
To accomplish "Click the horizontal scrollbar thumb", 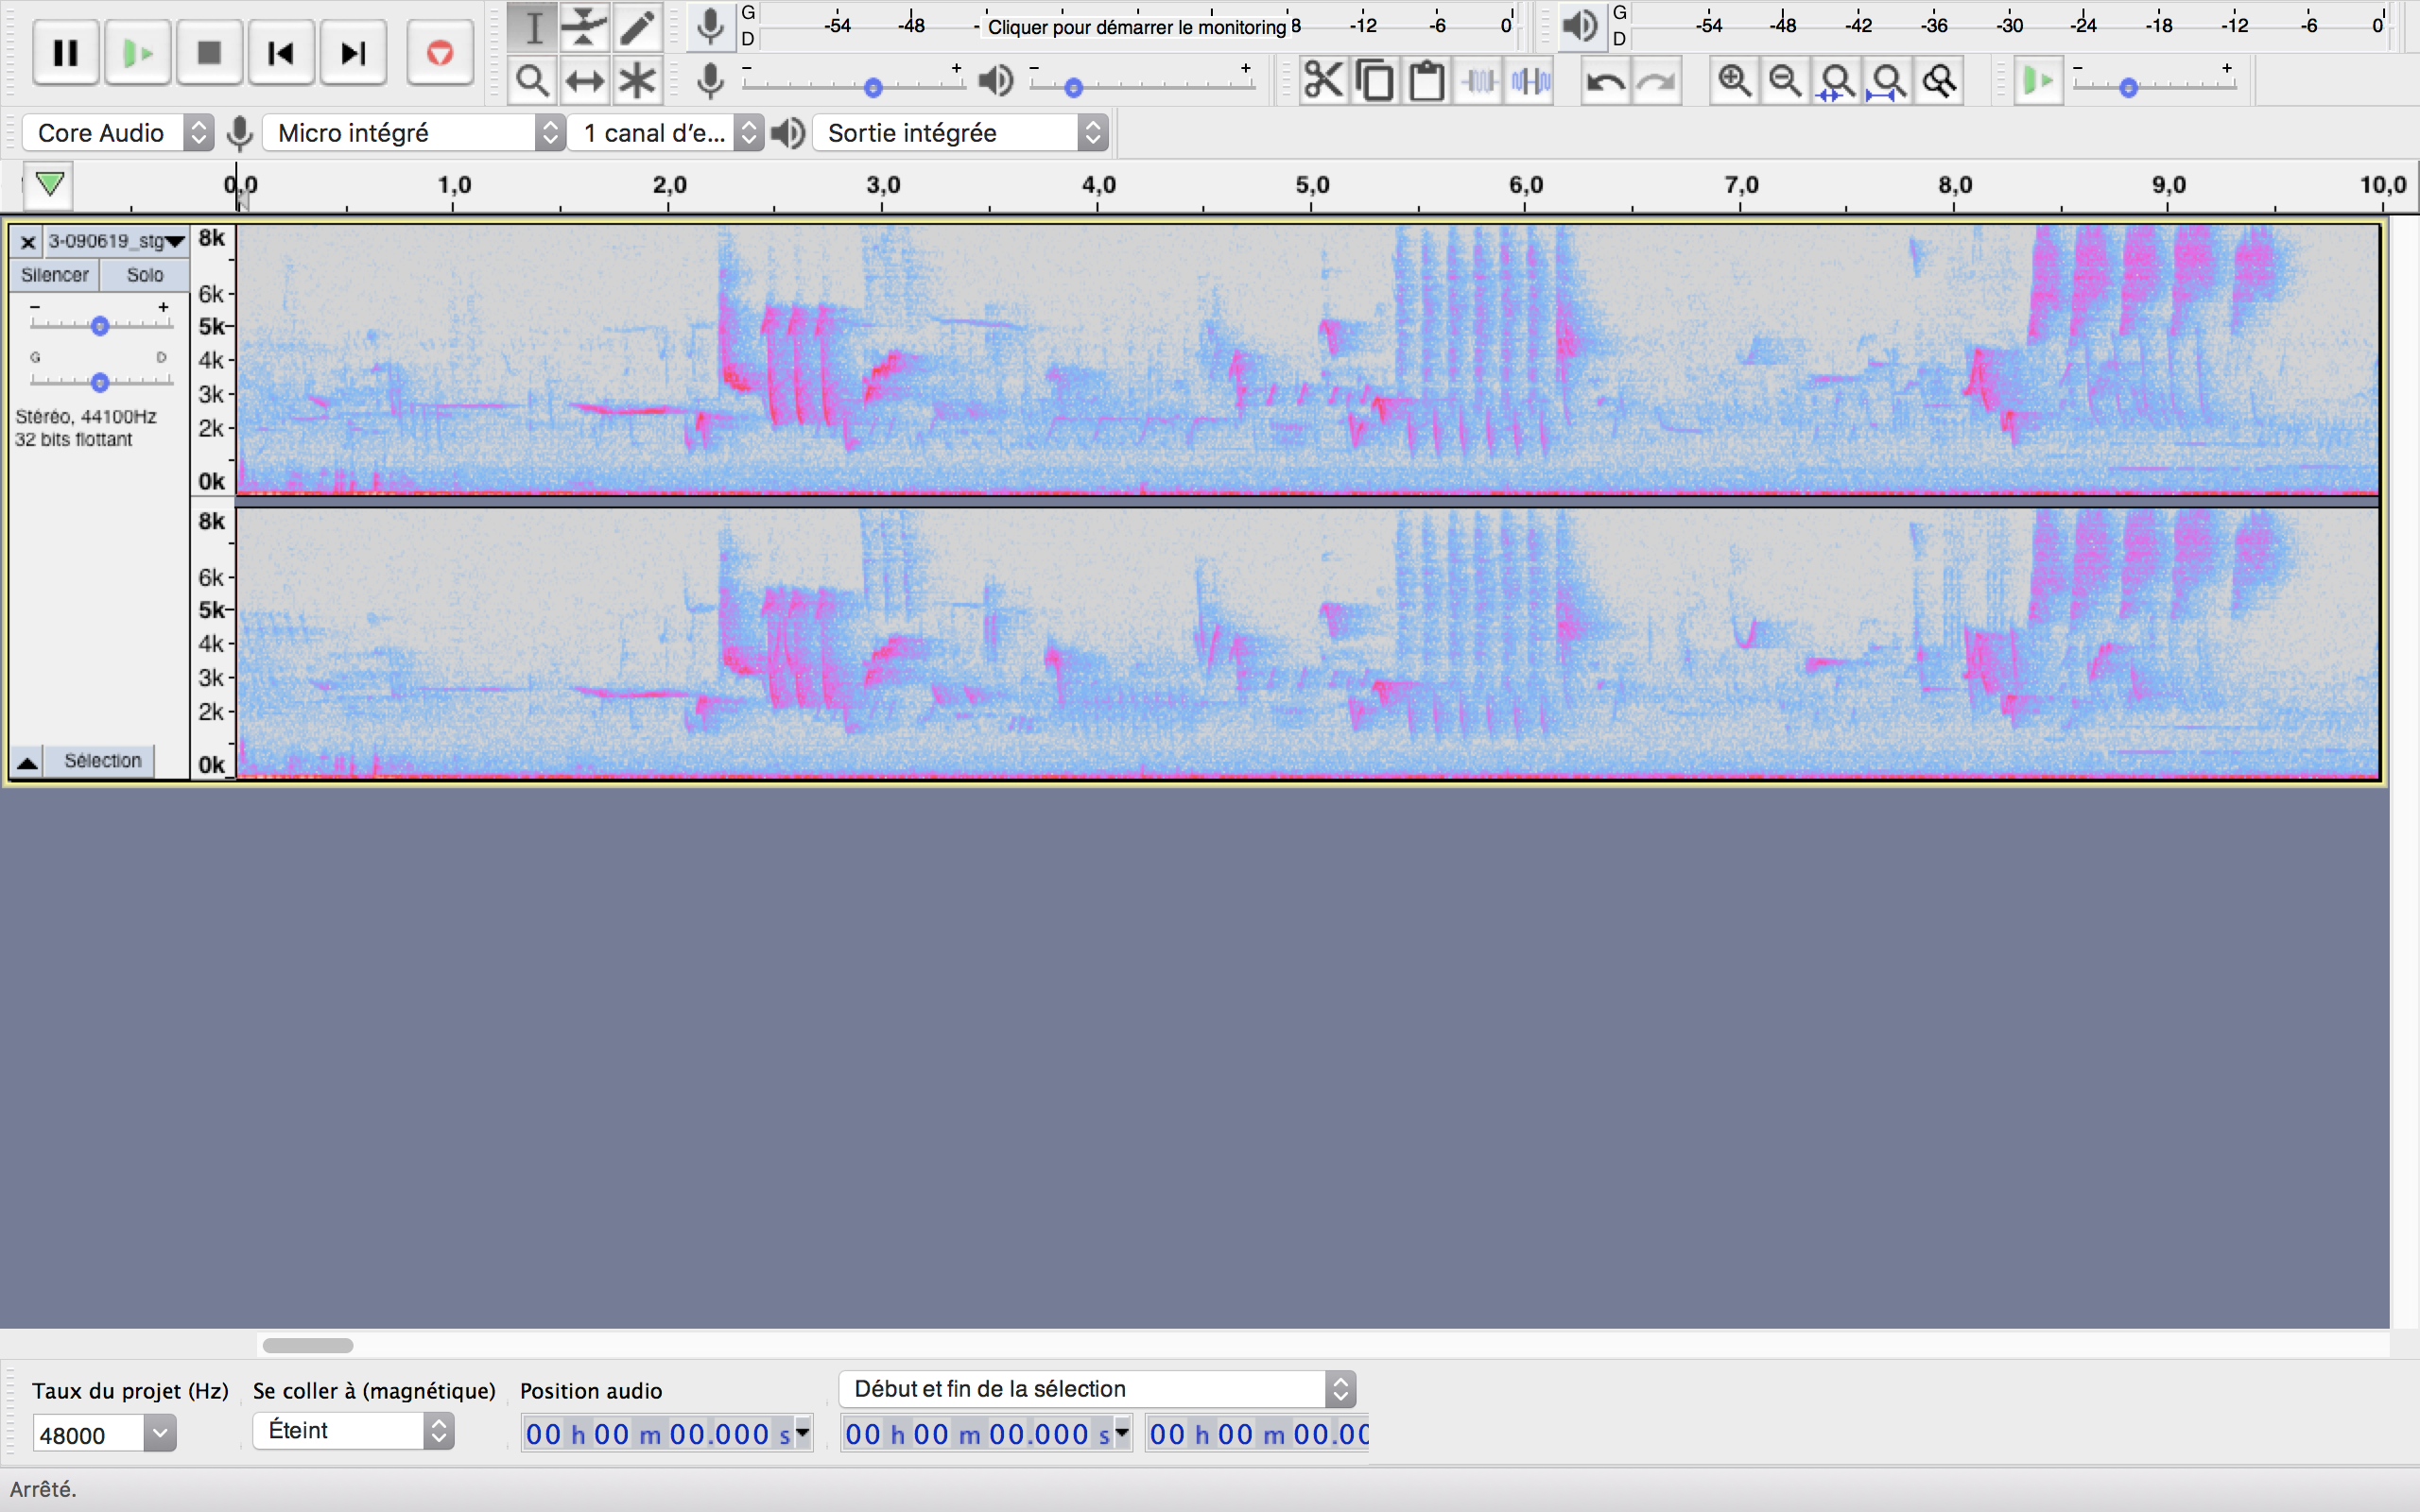I will [307, 1345].
